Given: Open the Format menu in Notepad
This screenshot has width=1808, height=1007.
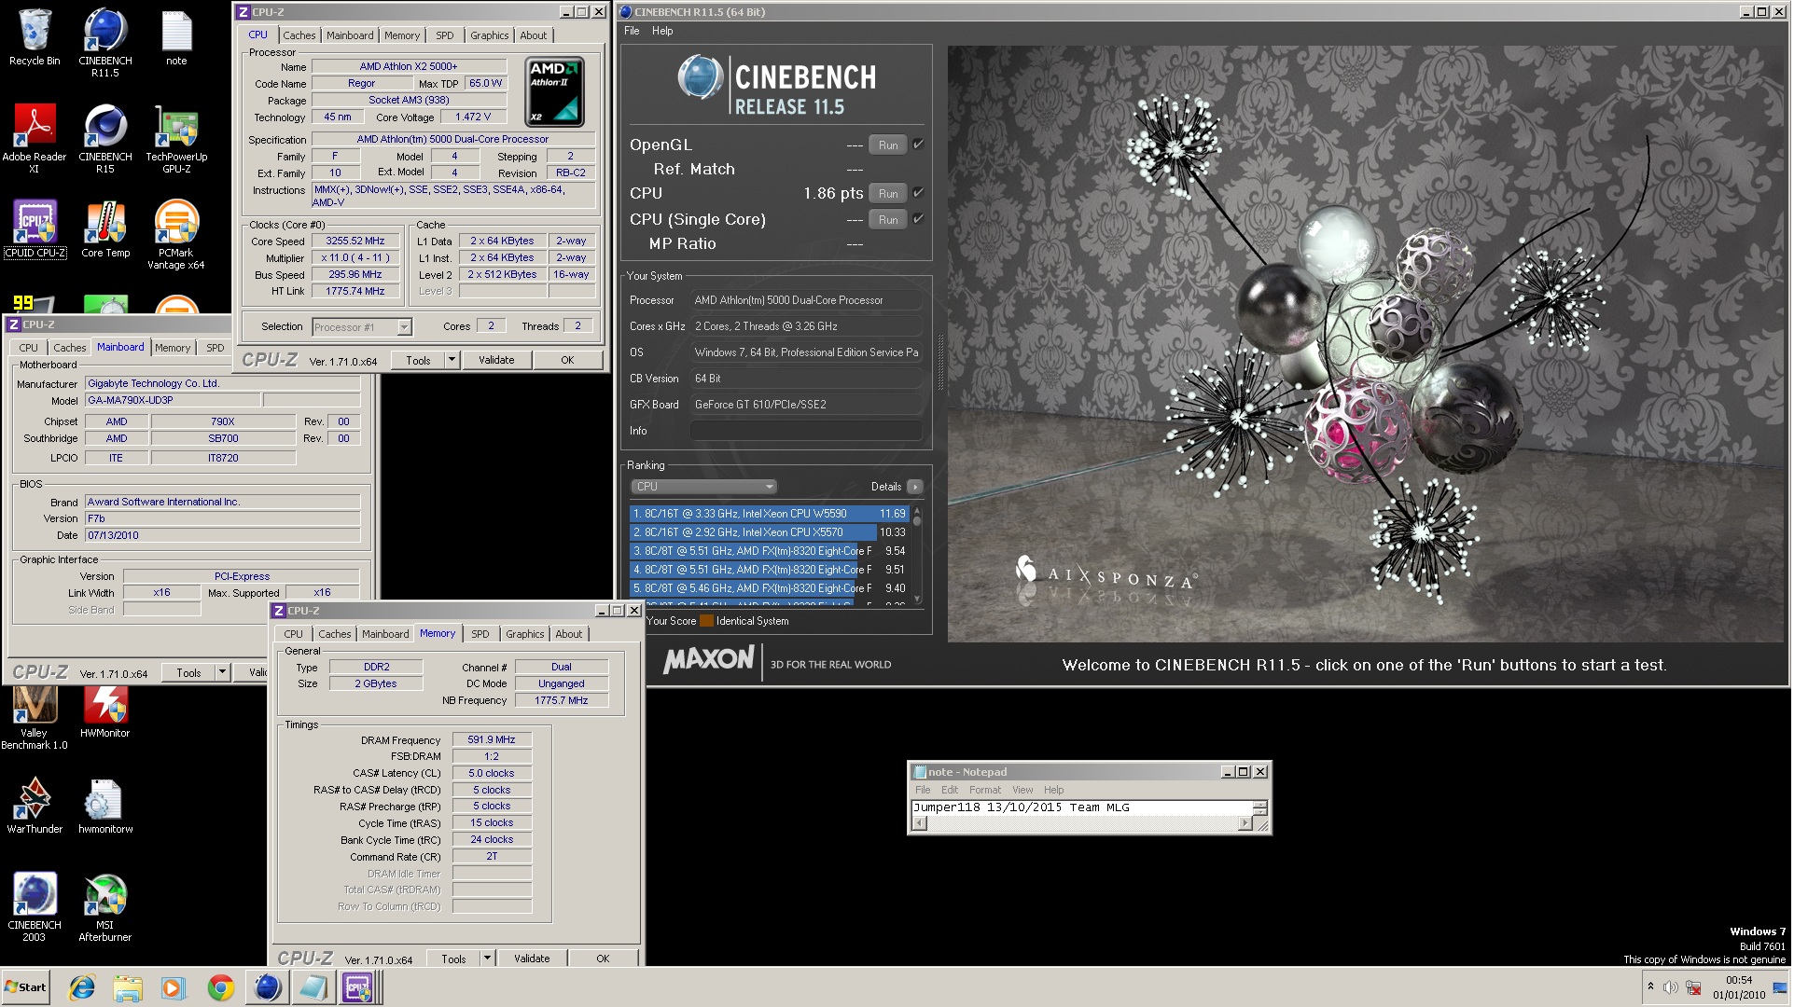Looking at the screenshot, I should coord(984,790).
